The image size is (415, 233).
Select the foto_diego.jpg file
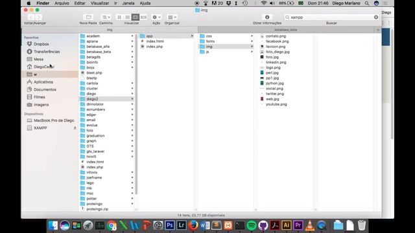tap(278, 52)
